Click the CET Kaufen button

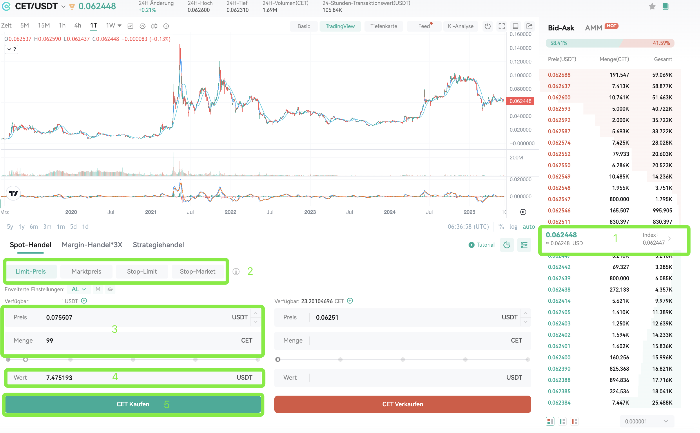[x=133, y=404]
